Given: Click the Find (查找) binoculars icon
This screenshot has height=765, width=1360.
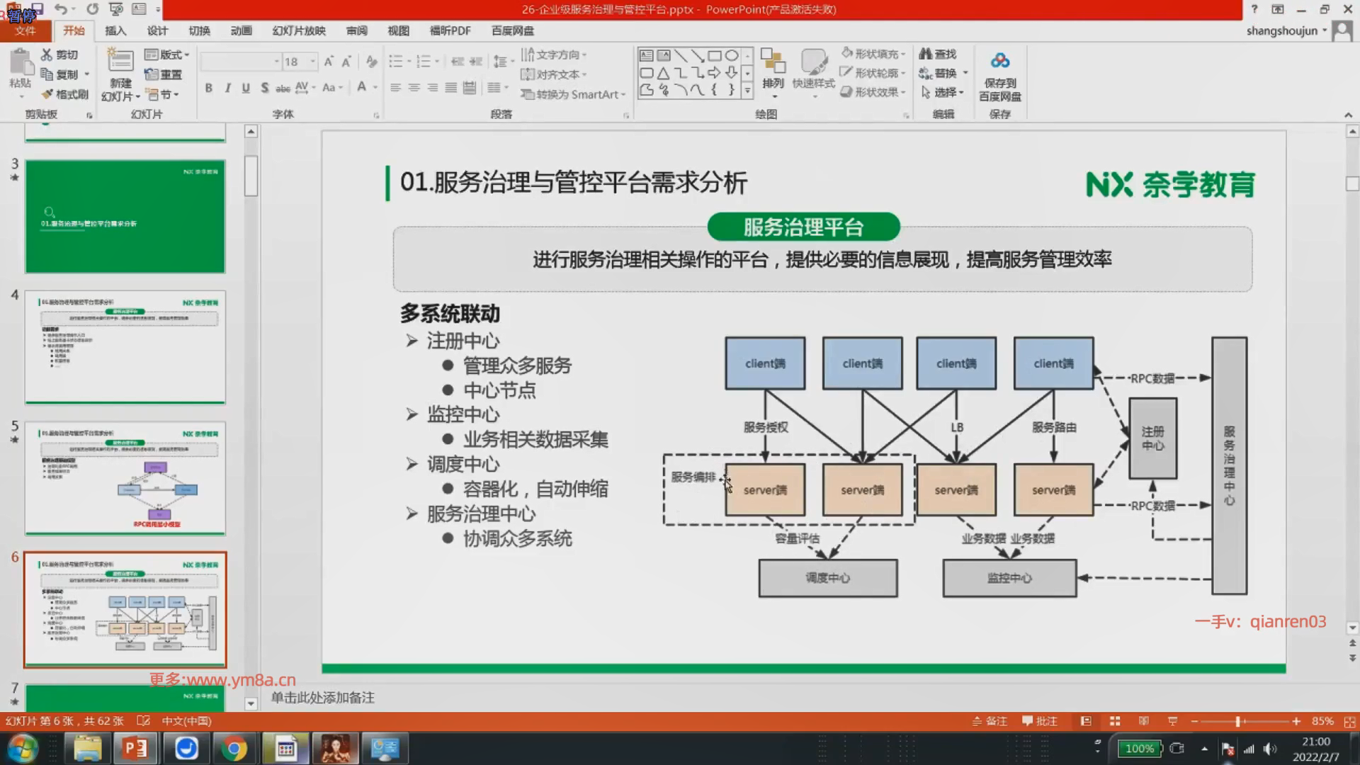Looking at the screenshot, I should (926, 54).
